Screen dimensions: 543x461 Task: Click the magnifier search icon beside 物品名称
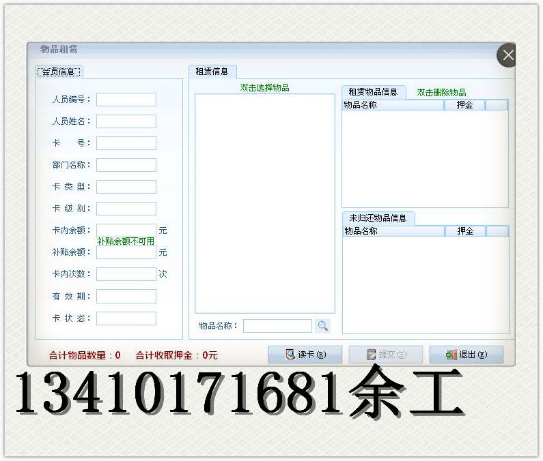click(323, 326)
